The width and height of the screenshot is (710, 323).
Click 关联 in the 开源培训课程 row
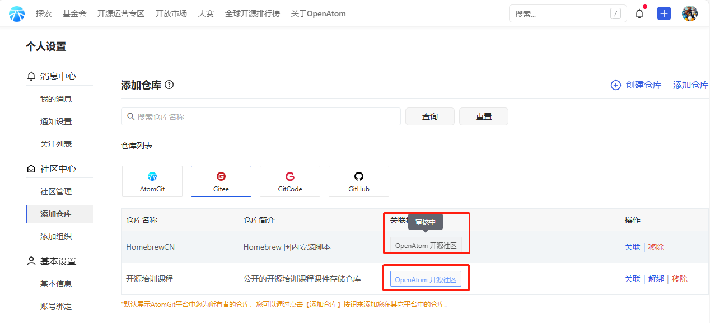point(633,279)
